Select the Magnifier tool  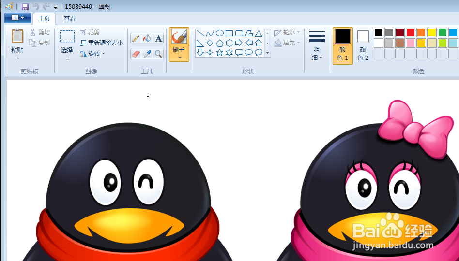point(158,54)
